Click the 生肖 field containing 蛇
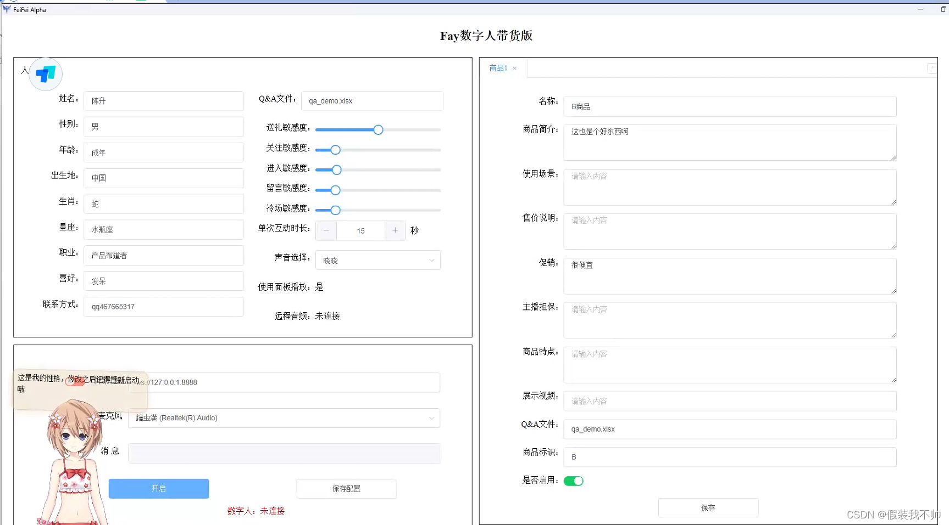 [x=164, y=204]
